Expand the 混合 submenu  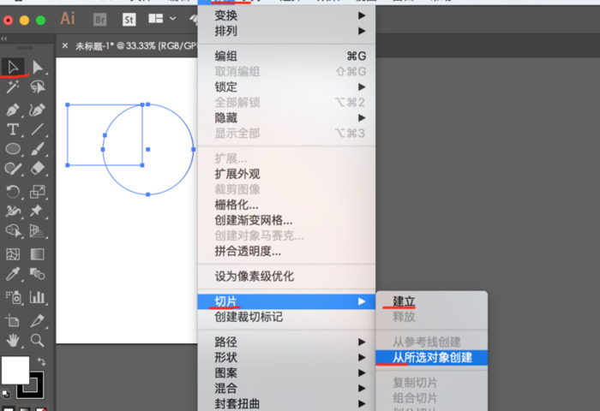tap(286, 389)
